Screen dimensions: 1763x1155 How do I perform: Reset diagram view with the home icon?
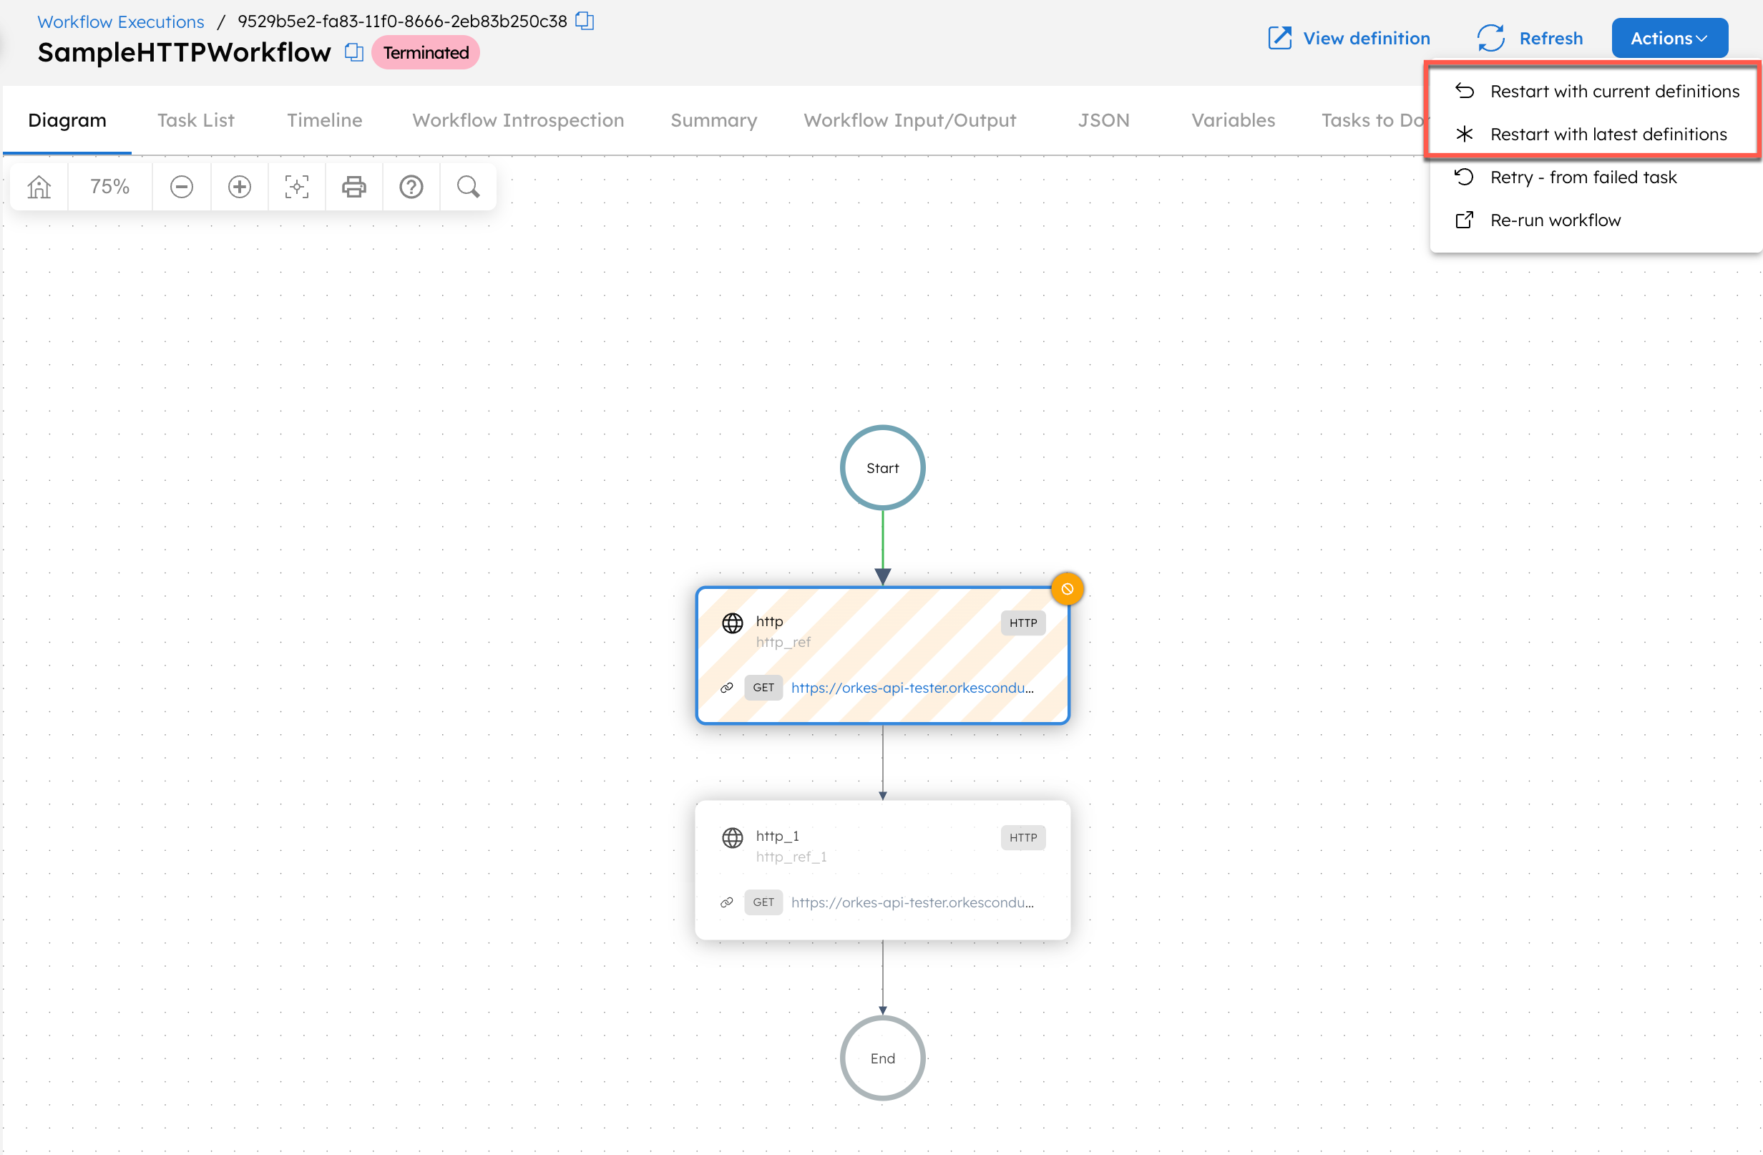[x=38, y=187]
